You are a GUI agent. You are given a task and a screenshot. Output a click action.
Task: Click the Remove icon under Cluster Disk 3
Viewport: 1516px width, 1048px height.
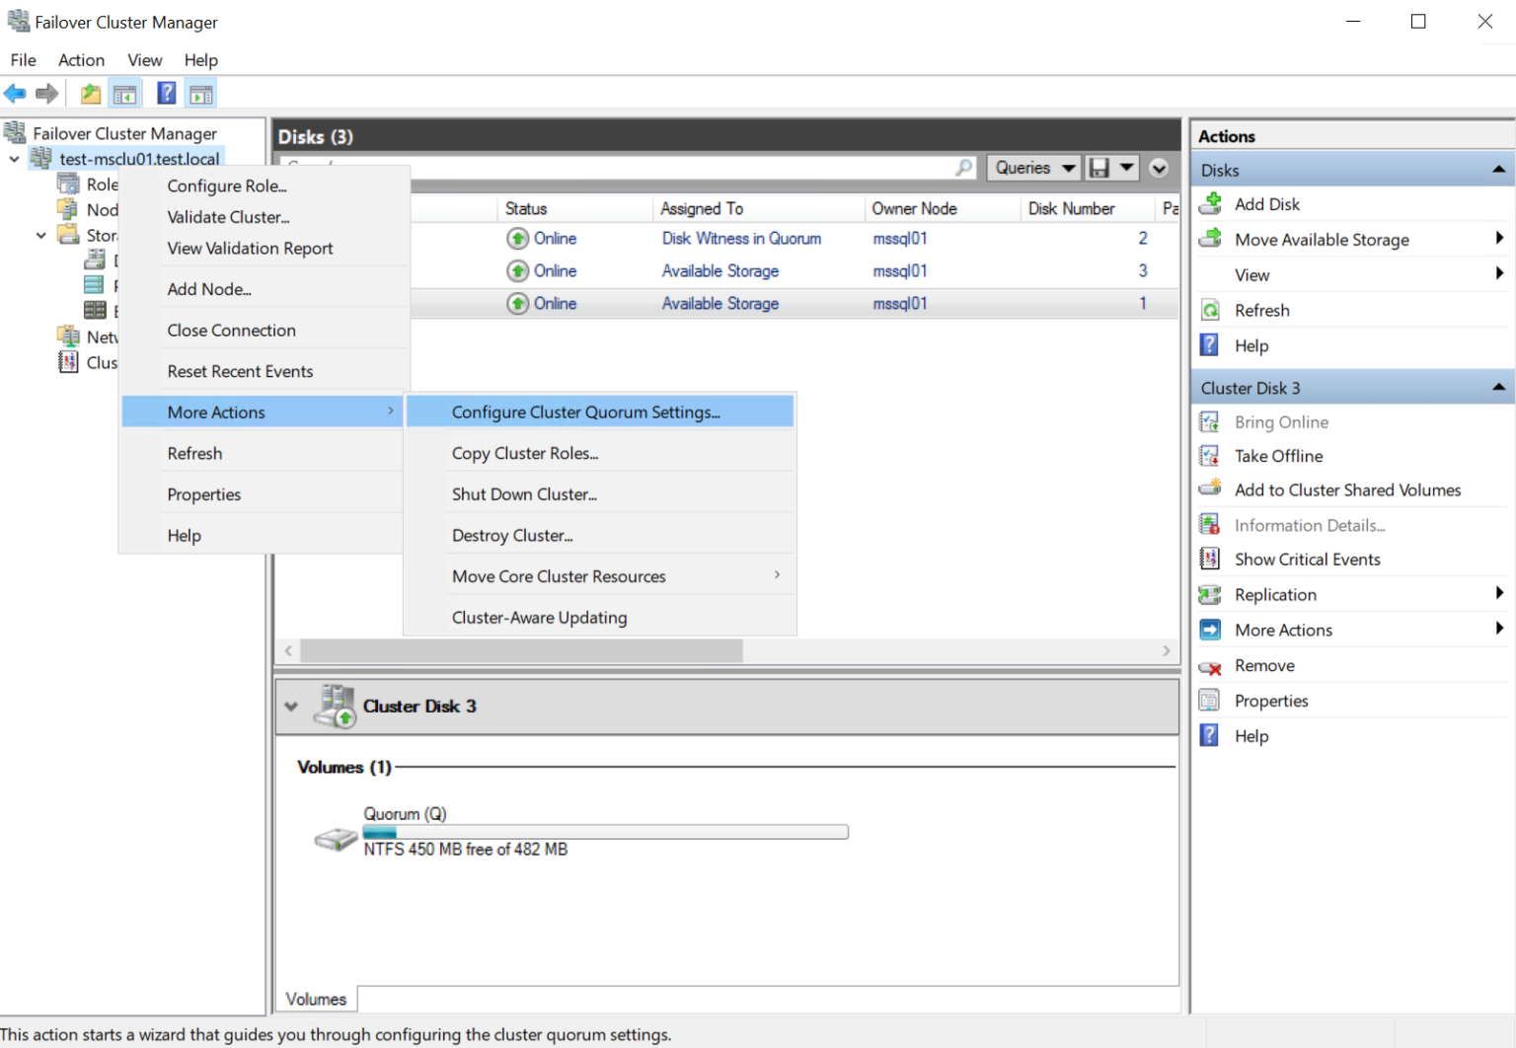[1210, 665]
